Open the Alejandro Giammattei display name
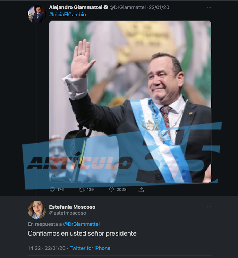Image resolution: width=238 pixels, height=258 pixels. click(76, 7)
